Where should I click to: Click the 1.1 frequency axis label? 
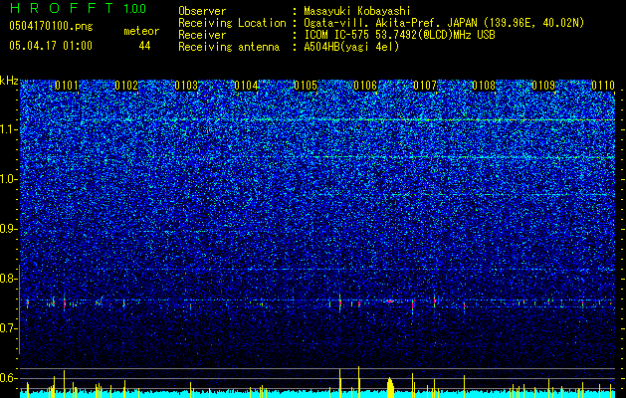(x=8, y=129)
